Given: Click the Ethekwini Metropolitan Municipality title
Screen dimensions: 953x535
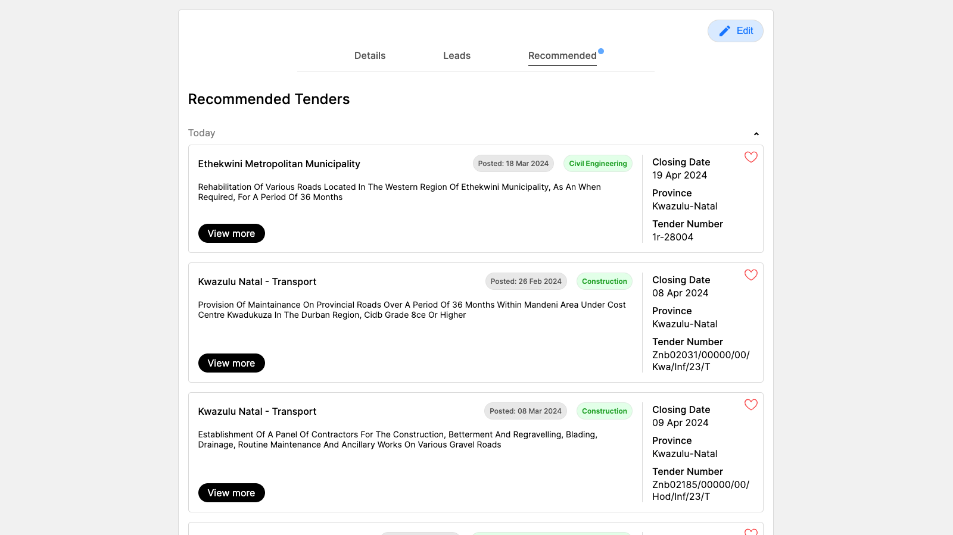Looking at the screenshot, I should click(x=279, y=164).
